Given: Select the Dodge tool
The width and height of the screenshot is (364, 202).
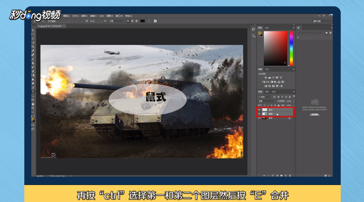Looking at the screenshot, I should (33, 84).
